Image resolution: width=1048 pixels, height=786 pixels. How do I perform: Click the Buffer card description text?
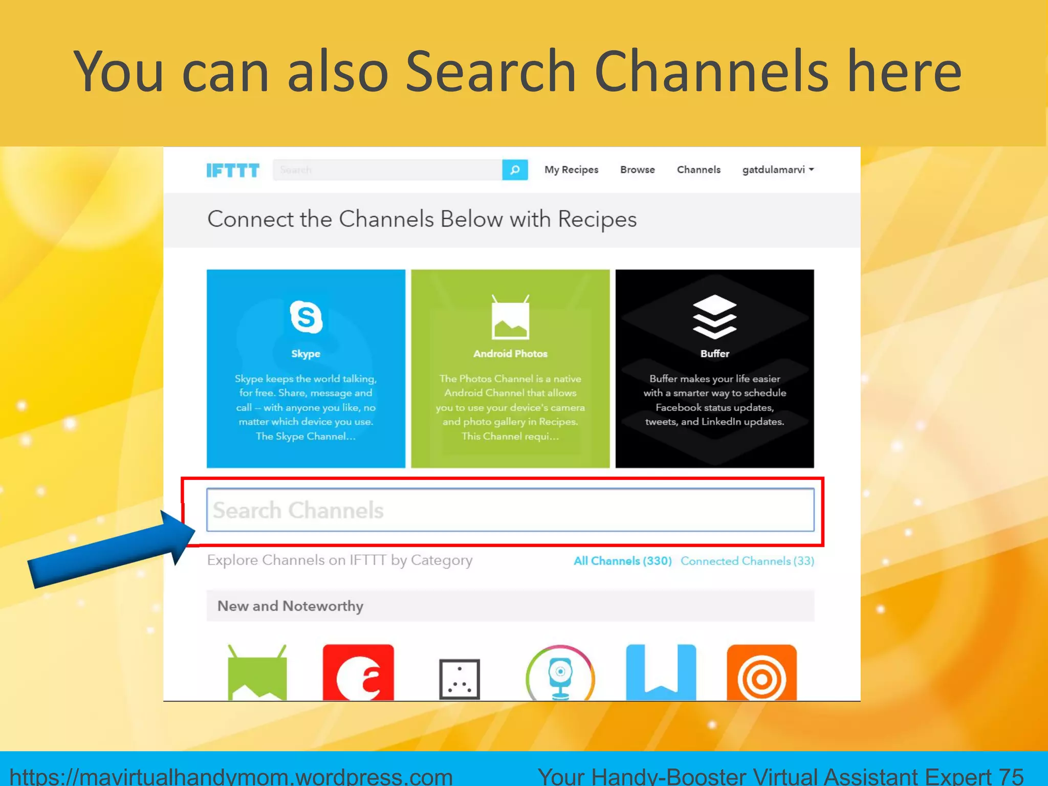[x=714, y=400]
